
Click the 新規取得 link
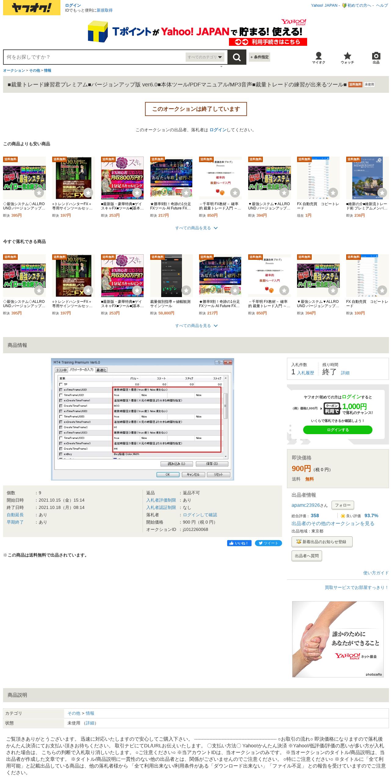pyautogui.click(x=105, y=10)
